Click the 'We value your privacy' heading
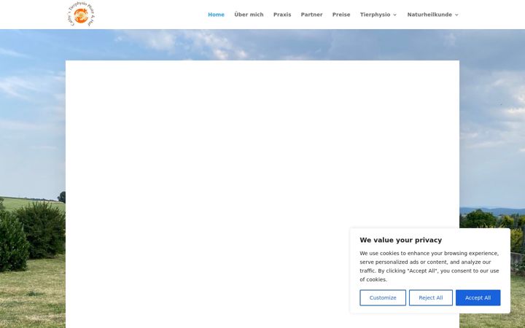The height and width of the screenshot is (328, 525). (401, 240)
